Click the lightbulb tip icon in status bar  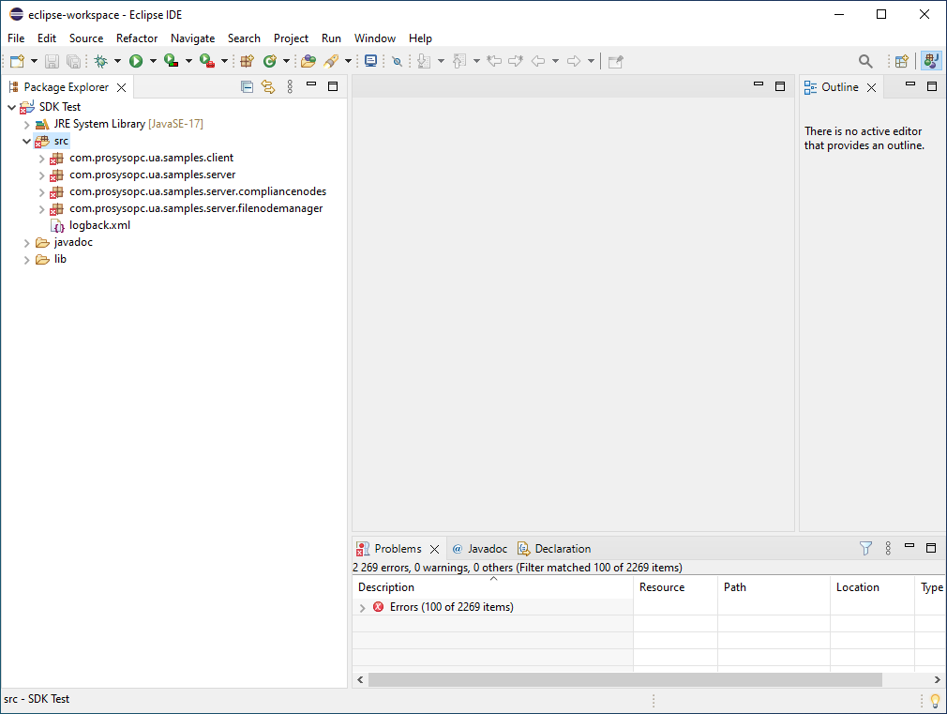click(934, 700)
